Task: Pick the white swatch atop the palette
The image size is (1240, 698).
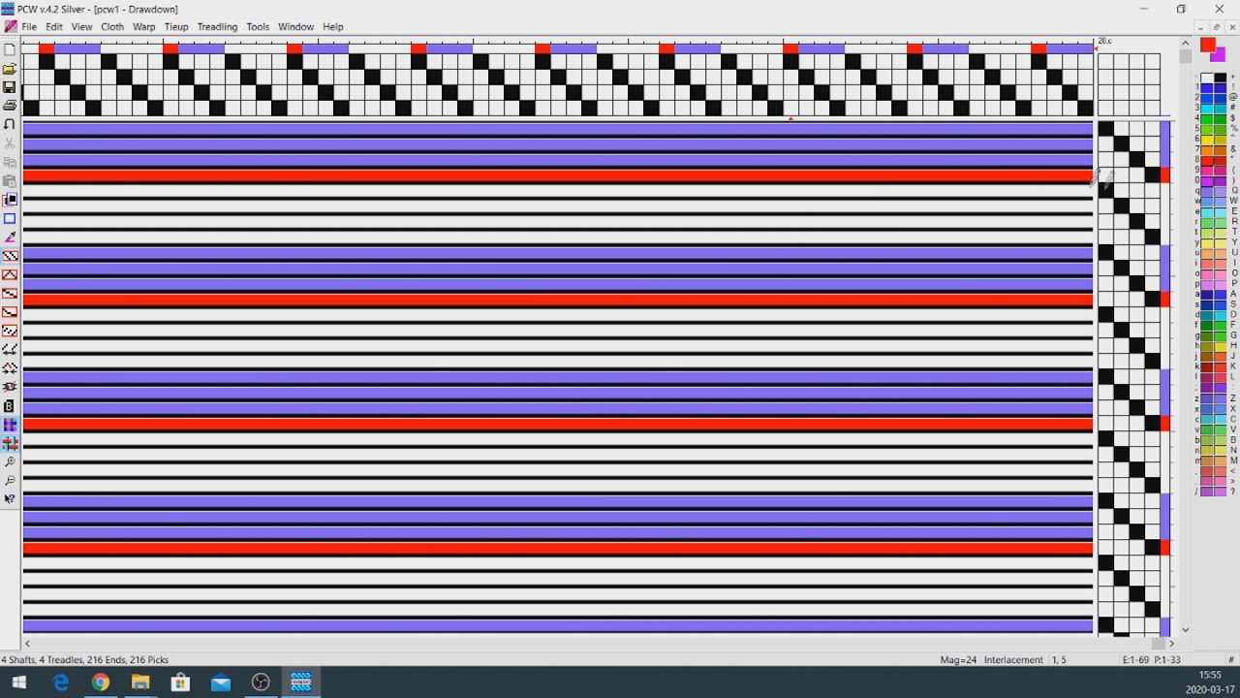Action: click(1207, 78)
